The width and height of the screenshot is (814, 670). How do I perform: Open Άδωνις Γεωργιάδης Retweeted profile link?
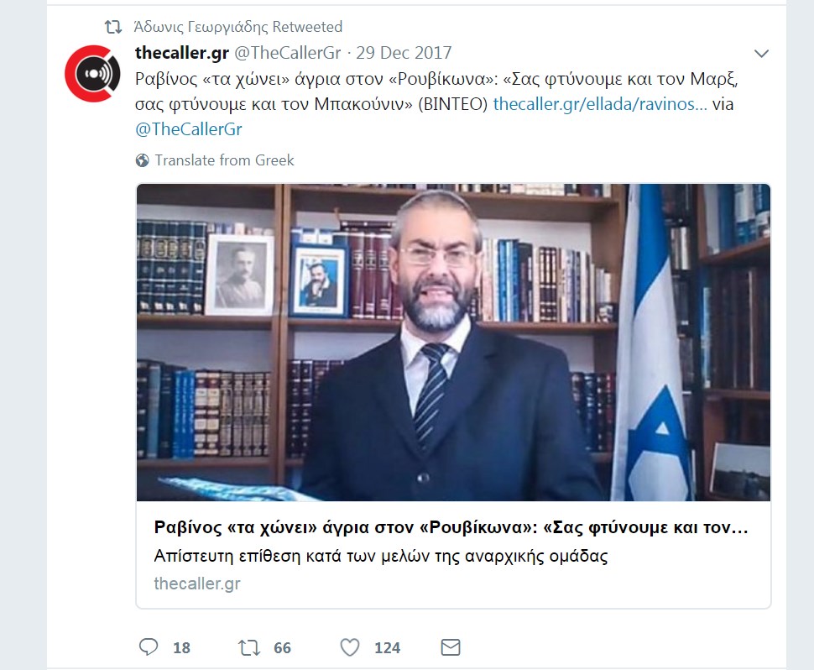point(237,27)
